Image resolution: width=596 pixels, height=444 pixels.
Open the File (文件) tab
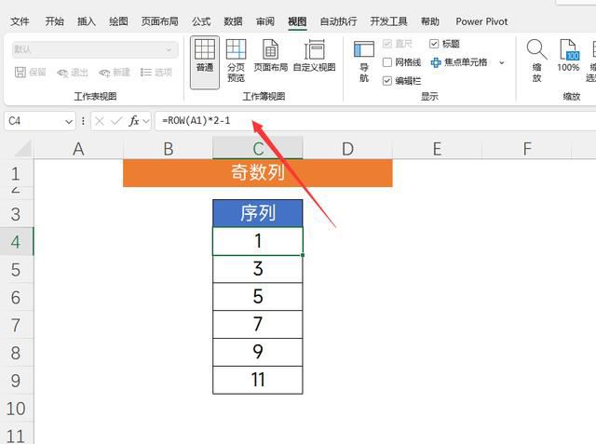(20, 21)
